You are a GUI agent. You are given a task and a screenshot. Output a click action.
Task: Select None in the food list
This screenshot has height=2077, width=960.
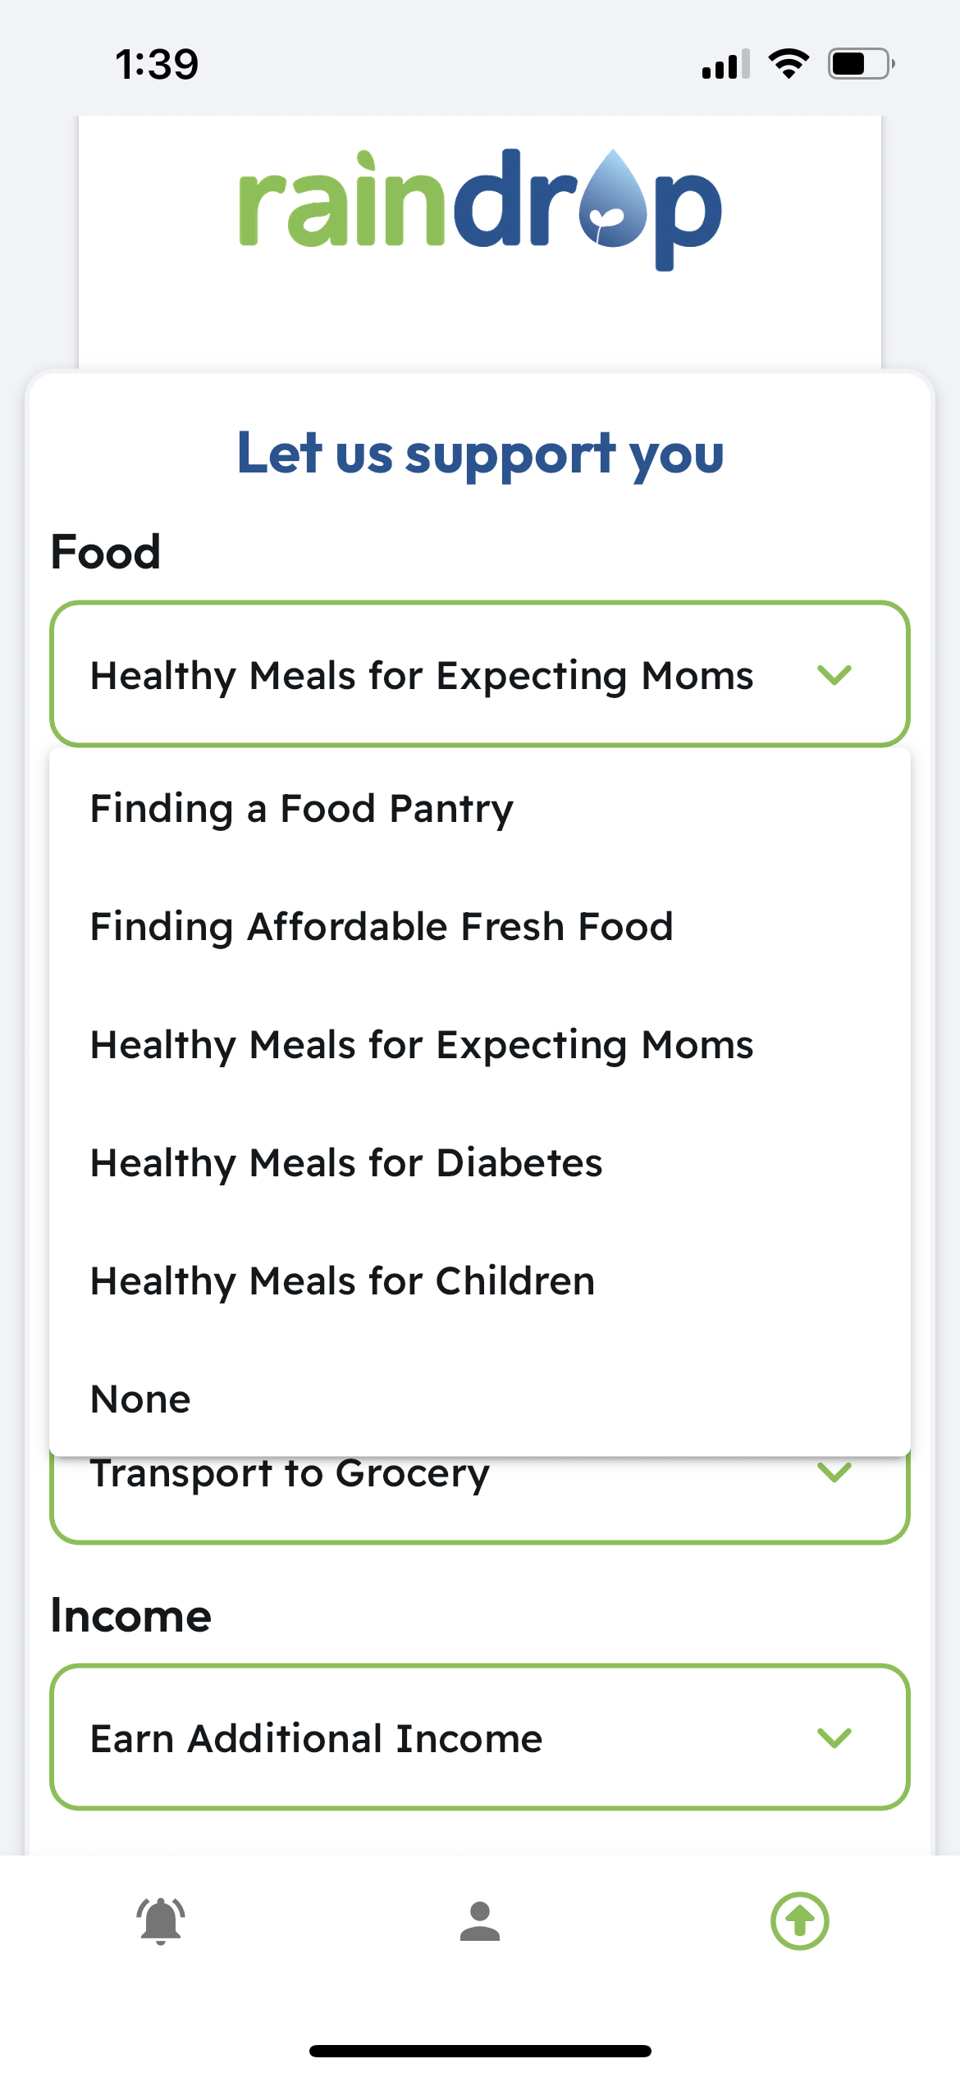(480, 1399)
